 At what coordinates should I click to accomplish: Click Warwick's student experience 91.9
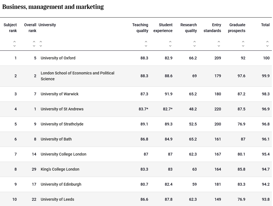pyautogui.click(x=169, y=94)
